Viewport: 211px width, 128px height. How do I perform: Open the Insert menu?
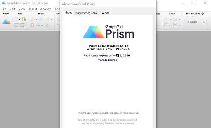coord(33,9)
